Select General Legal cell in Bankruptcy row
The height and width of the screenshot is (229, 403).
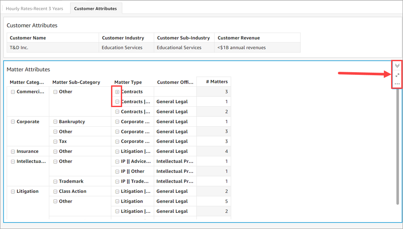(175, 122)
